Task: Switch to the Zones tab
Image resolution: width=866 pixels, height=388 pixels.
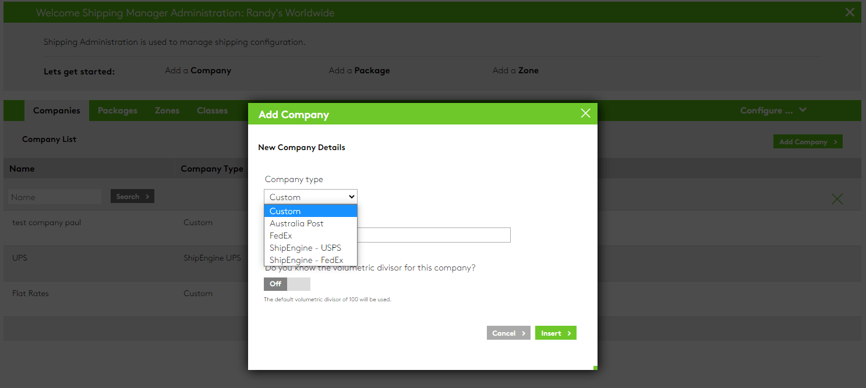Action: [167, 110]
